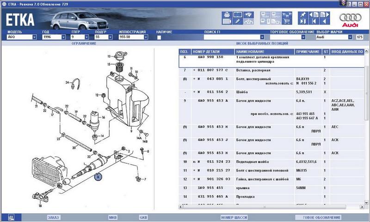
Task: Click the GKB button in bottom bar
Action: 143,217
